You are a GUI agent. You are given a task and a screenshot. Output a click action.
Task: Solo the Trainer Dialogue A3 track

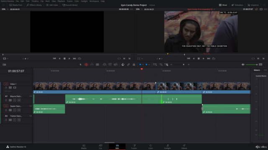(x=15, y=120)
